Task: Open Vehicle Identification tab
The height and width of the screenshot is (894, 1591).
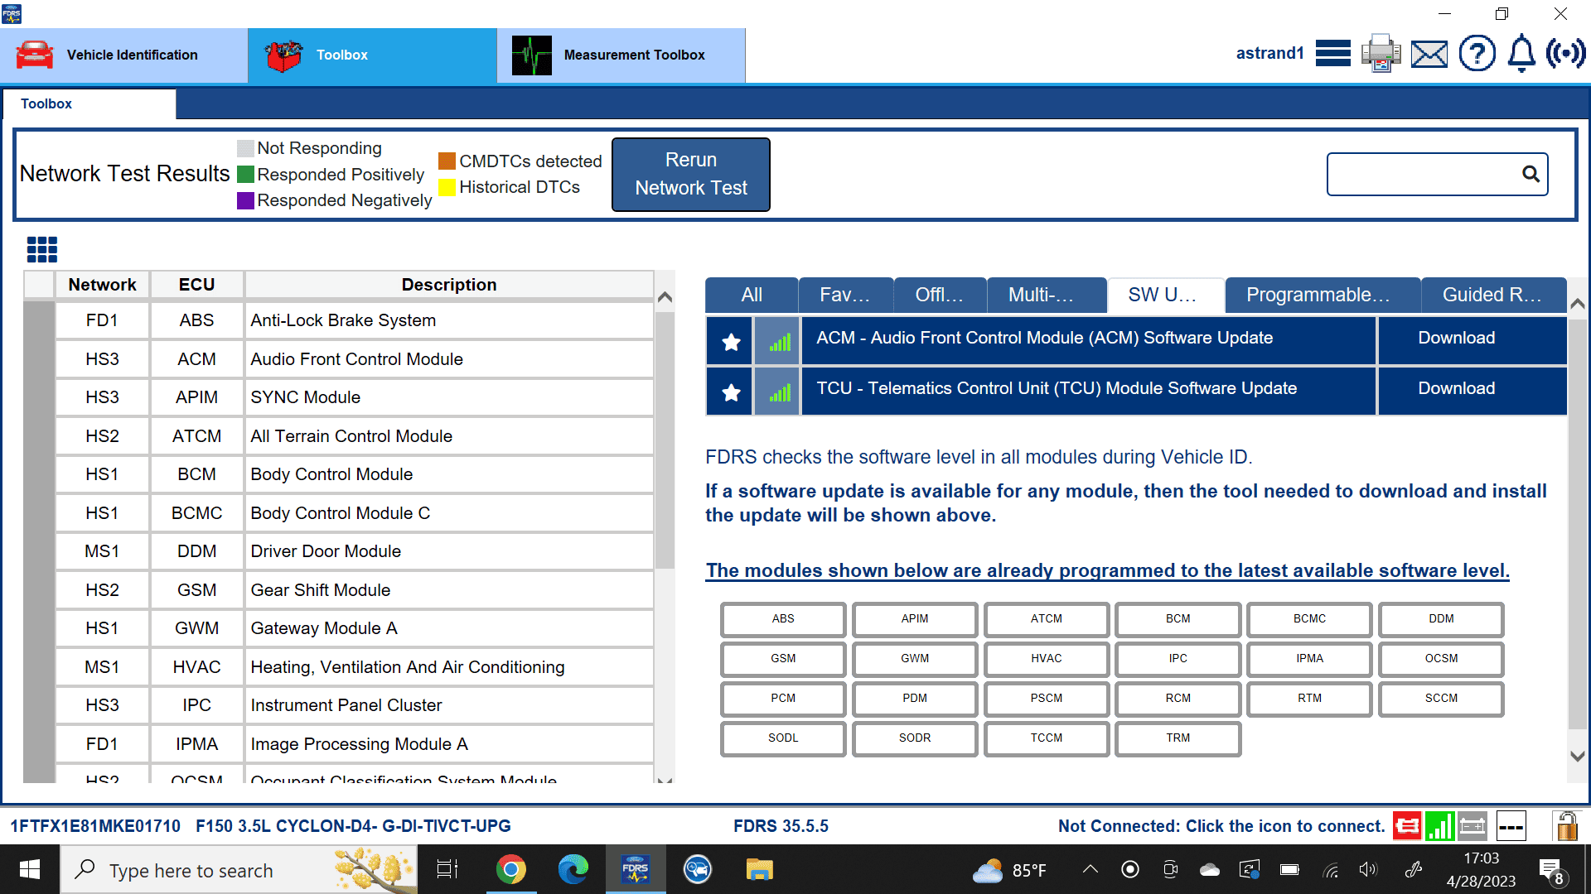Action: [x=124, y=55]
